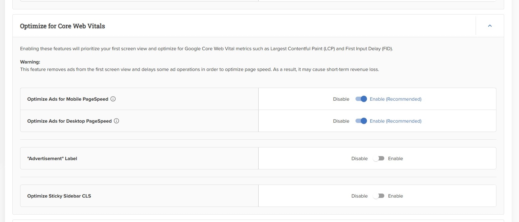
Task: Click Disable text for "Advertisement" Label
Action: 359,159
